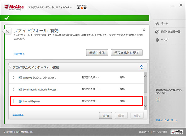Click the program list scrollbar down arrow

[x=145, y=106]
